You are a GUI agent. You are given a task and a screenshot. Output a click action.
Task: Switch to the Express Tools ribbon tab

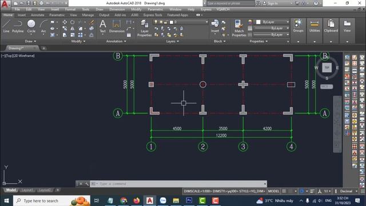coord(153,15)
